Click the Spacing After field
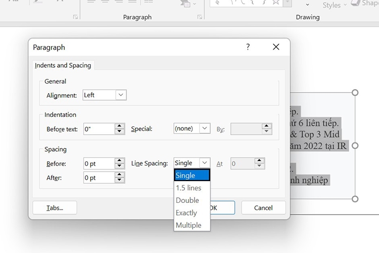The image size is (379, 253). [x=99, y=178]
